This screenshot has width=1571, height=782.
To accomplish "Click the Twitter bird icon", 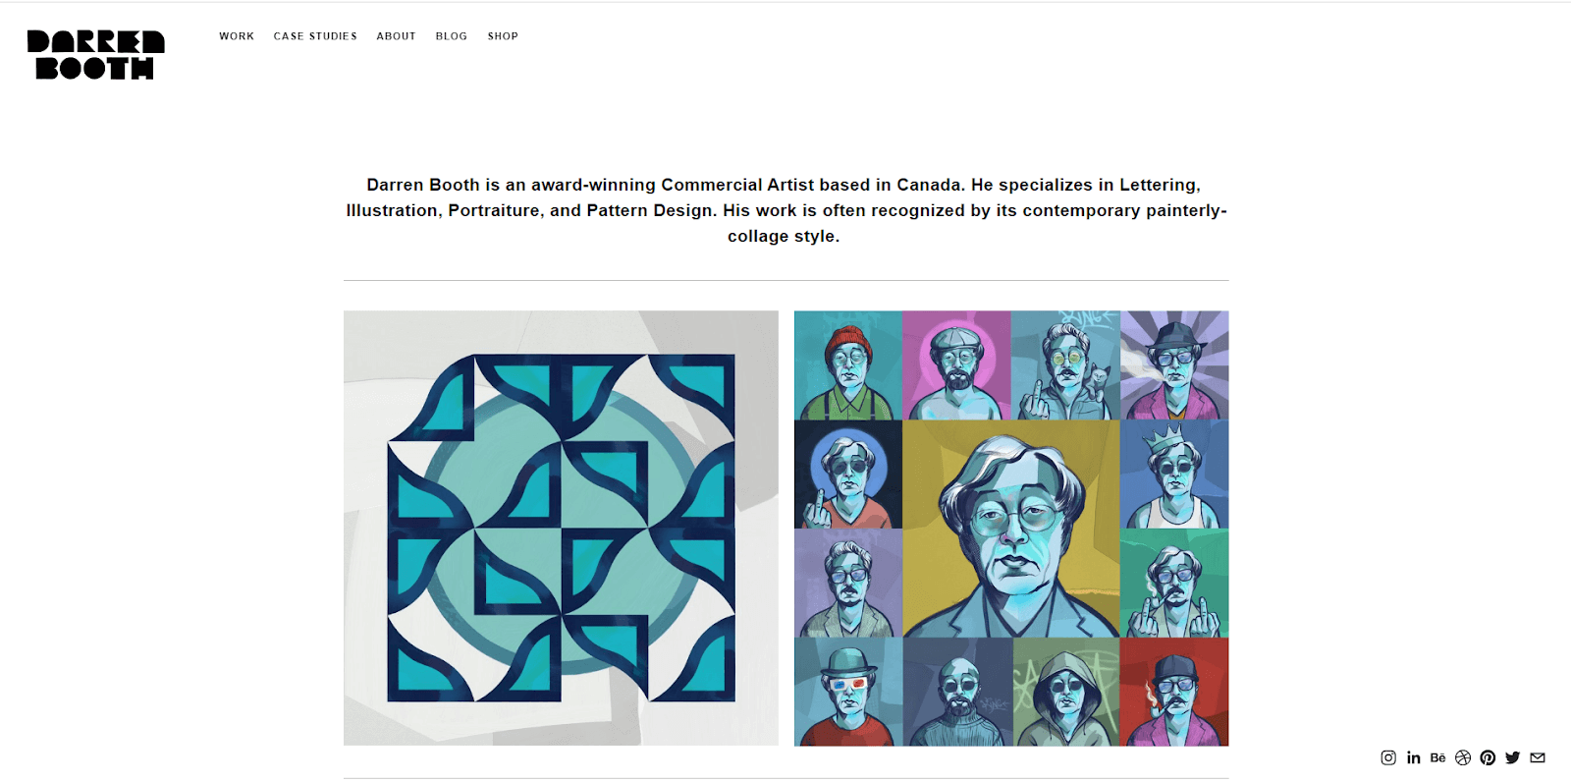I will point(1511,757).
